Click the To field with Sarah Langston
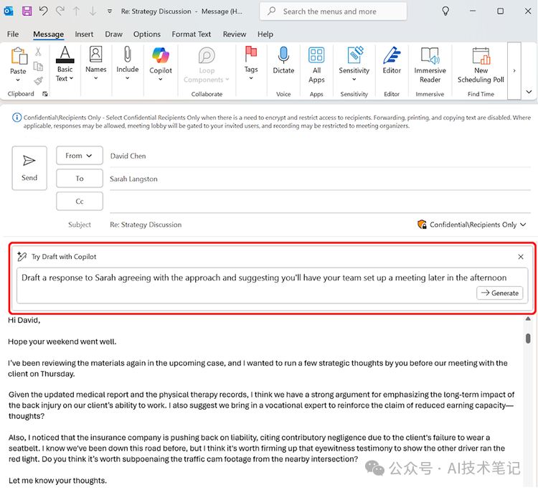 click(320, 179)
